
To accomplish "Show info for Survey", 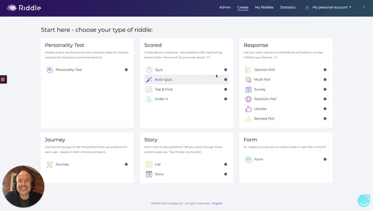I will pyautogui.click(x=325, y=89).
